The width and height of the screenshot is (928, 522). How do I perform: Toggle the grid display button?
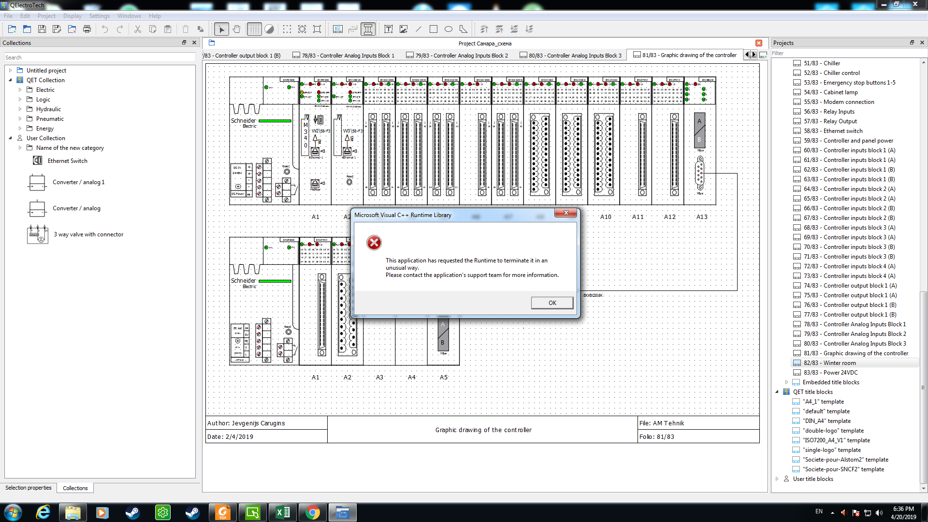[x=254, y=29]
